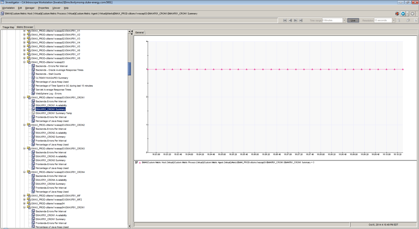Collapse the wasap03-EMAXP01_CRON1 node
This screenshot has width=419, height=229.
click(24, 97)
